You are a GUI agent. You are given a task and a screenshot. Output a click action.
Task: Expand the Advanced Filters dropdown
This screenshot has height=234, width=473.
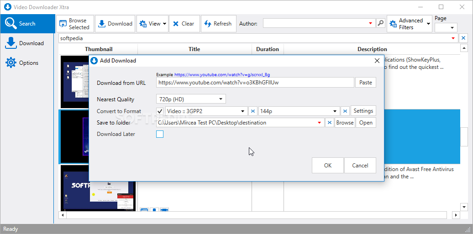[410, 24]
